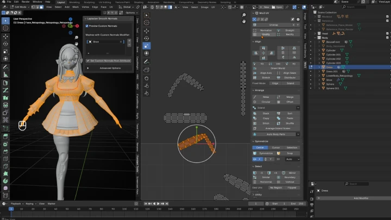Expand the Dress.001 object in outliner

[319, 71]
